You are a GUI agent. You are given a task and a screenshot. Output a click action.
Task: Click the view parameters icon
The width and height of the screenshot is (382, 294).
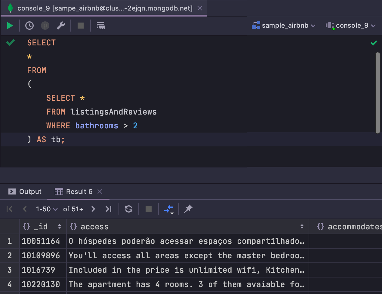[45, 25]
